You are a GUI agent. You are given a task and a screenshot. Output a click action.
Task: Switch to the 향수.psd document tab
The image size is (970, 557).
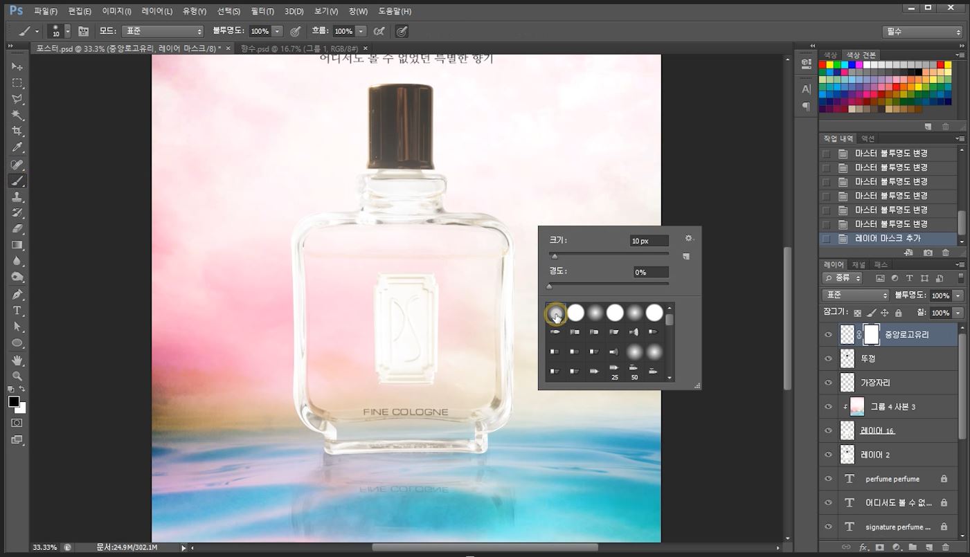click(x=299, y=48)
